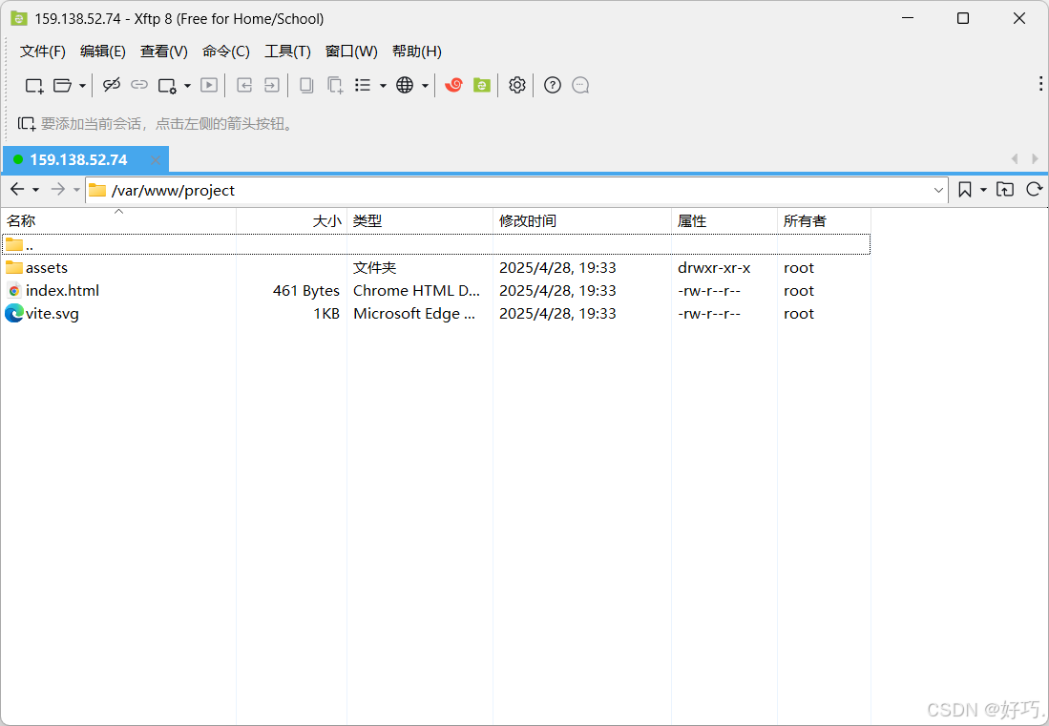Open the 帮助(H) menu
Viewport: 1049px width, 726px height.
coord(417,52)
